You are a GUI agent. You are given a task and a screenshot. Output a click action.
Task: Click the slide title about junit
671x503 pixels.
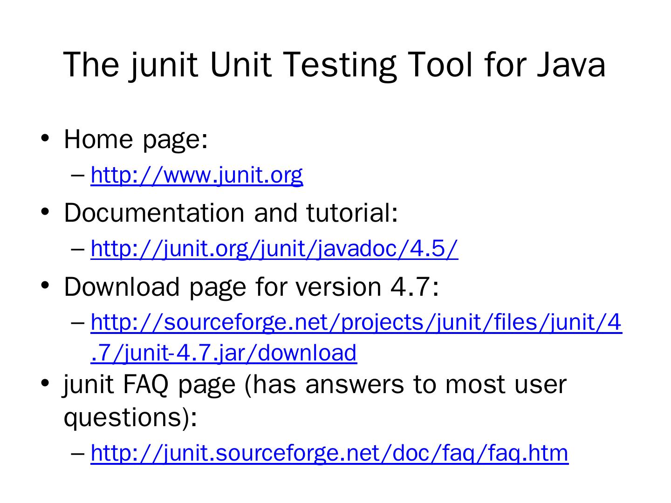335,64
